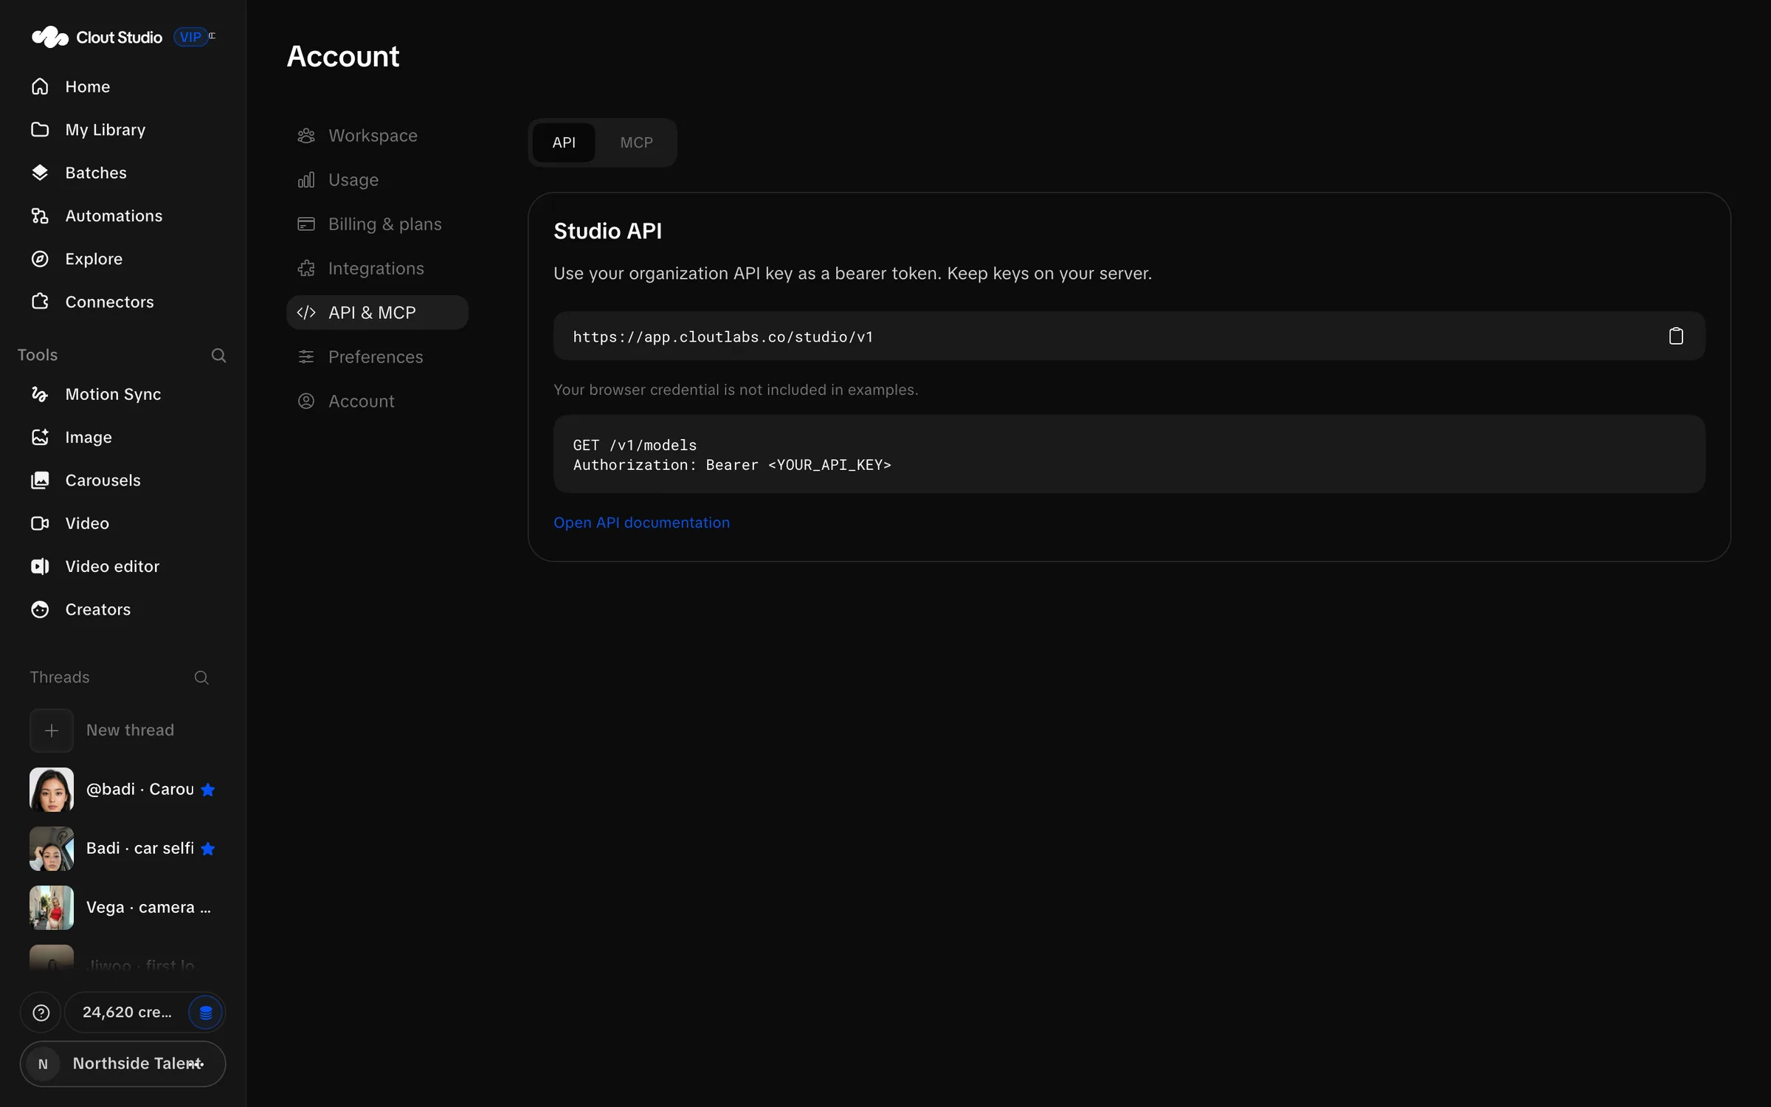Image resolution: width=1771 pixels, height=1107 pixels.
Task: Open Account settings section
Action: [x=377, y=401]
